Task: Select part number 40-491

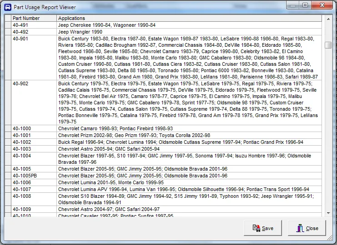Action: pyautogui.click(x=34, y=25)
